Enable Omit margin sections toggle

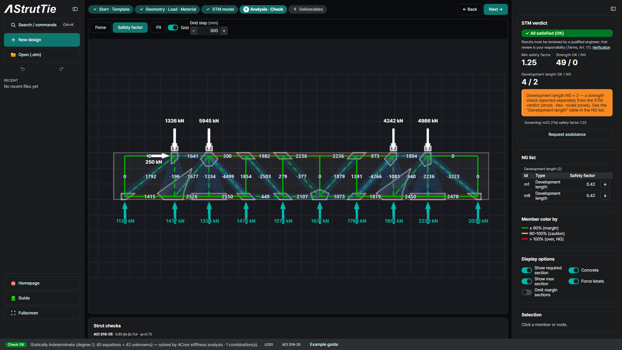(x=527, y=292)
